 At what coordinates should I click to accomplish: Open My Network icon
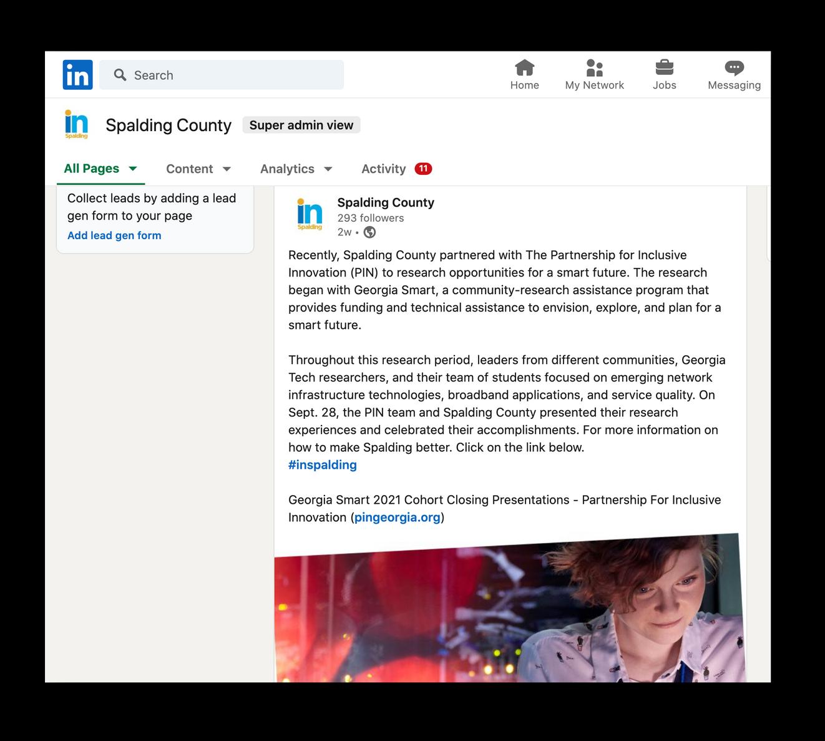(595, 67)
